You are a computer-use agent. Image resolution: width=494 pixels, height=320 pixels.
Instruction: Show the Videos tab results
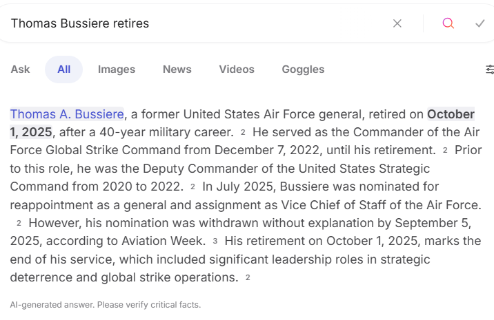coord(237,70)
